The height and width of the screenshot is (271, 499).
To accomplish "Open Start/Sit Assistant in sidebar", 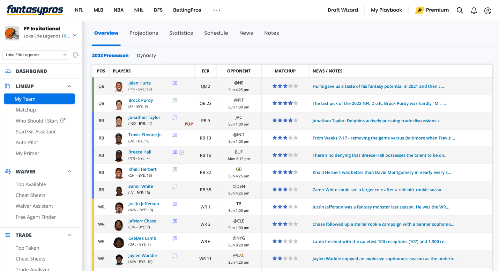I will click(x=36, y=132).
